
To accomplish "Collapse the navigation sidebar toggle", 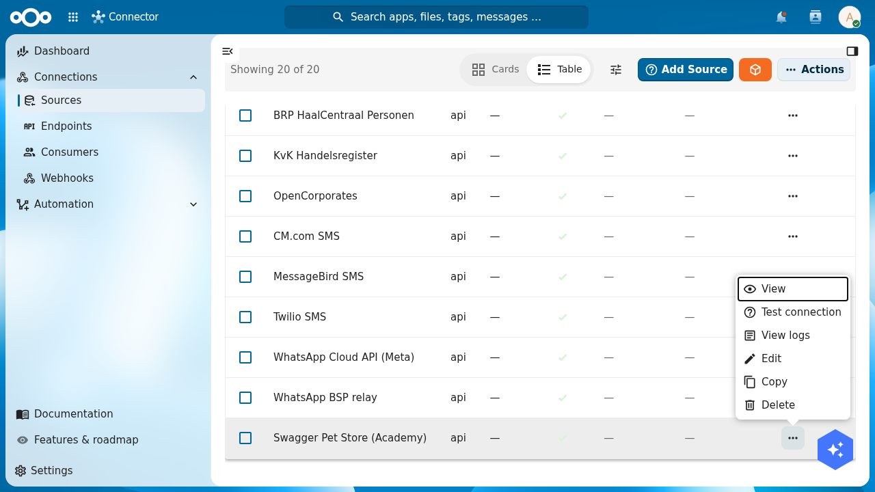I will pos(228,51).
